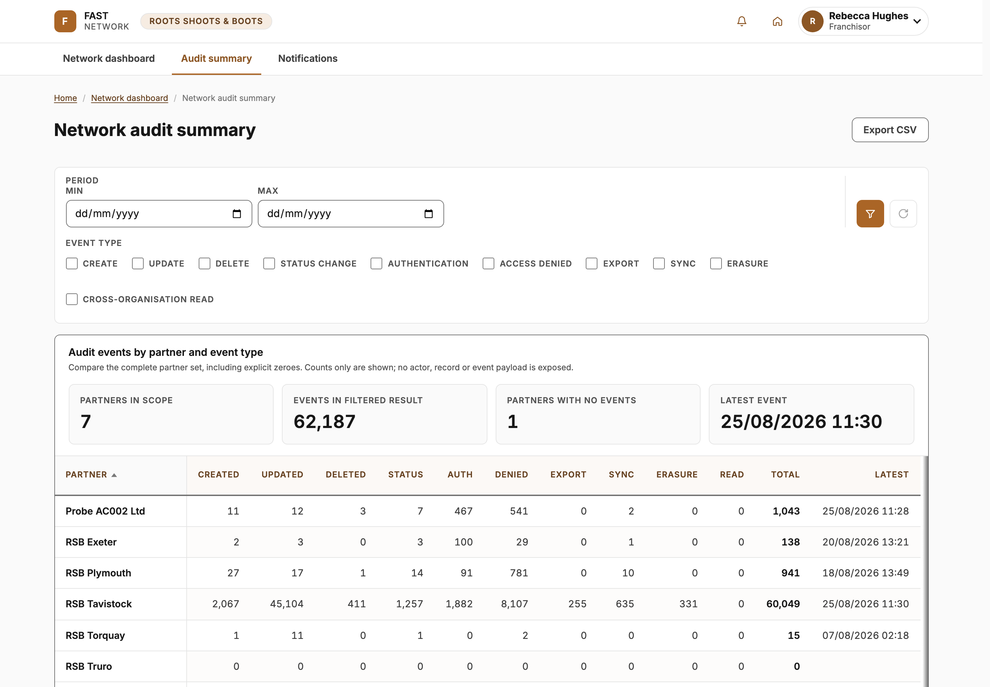
Task: Enable CROSS-ORGANISATION READ checkbox
Action: (72, 299)
